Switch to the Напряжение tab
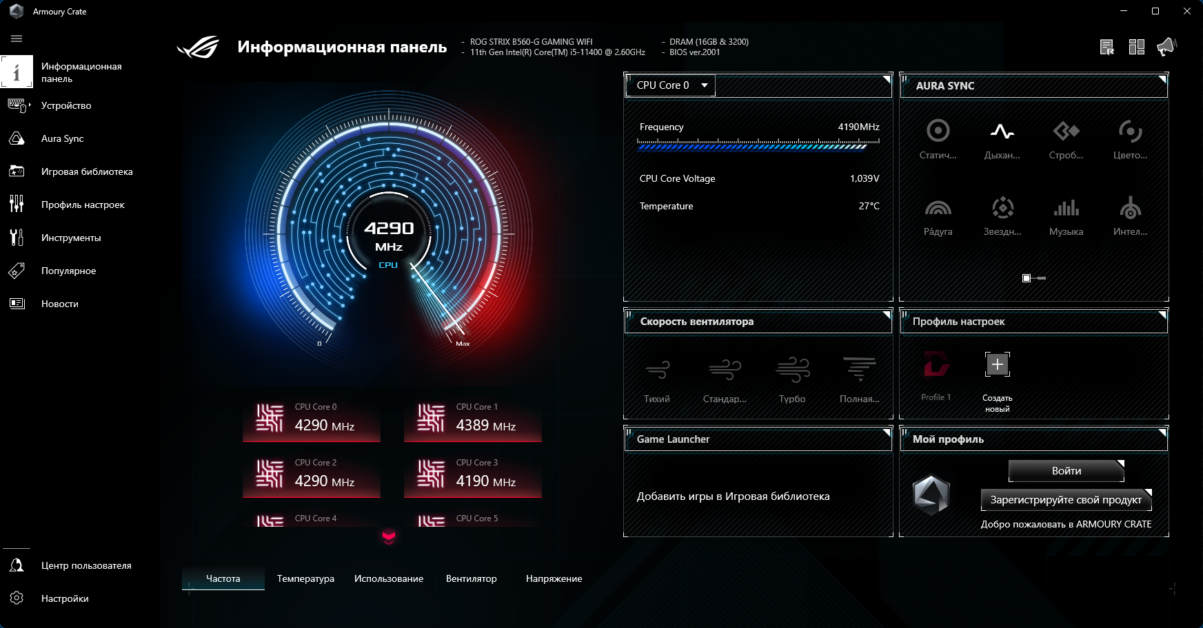 click(554, 578)
